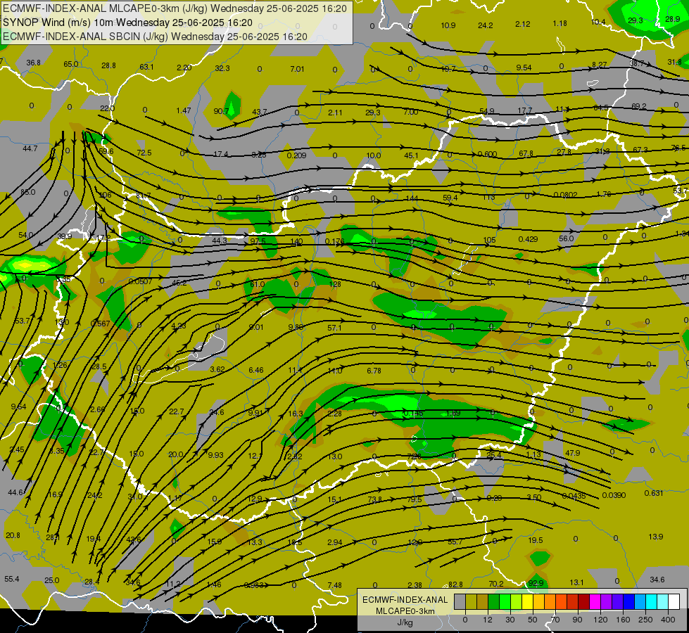Click the gray swatch in the legend
The height and width of the screenshot is (633, 689).
(x=460, y=601)
